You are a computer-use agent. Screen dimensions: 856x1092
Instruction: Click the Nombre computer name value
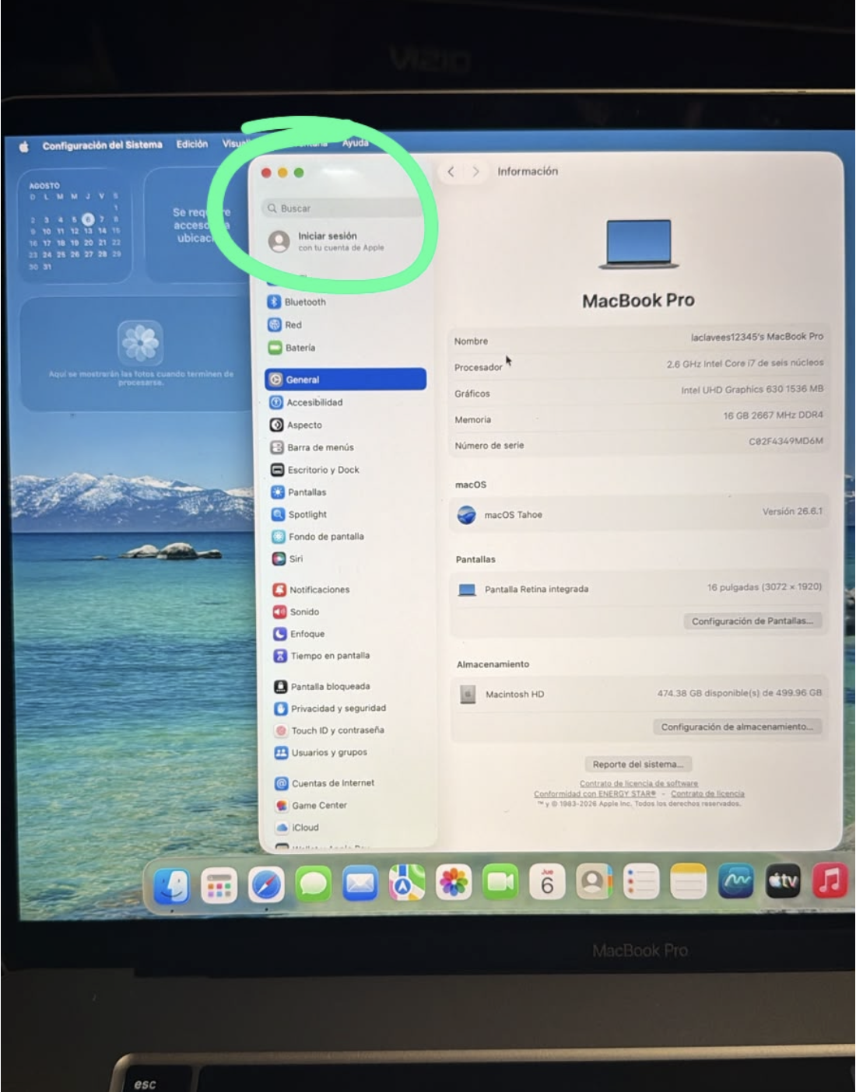[x=756, y=337]
